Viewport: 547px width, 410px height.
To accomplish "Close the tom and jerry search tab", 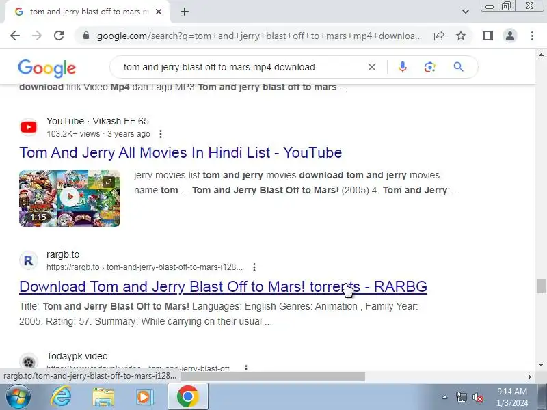I will click(x=159, y=12).
